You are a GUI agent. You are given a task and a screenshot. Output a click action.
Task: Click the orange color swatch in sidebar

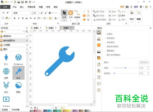click(x=99, y=45)
